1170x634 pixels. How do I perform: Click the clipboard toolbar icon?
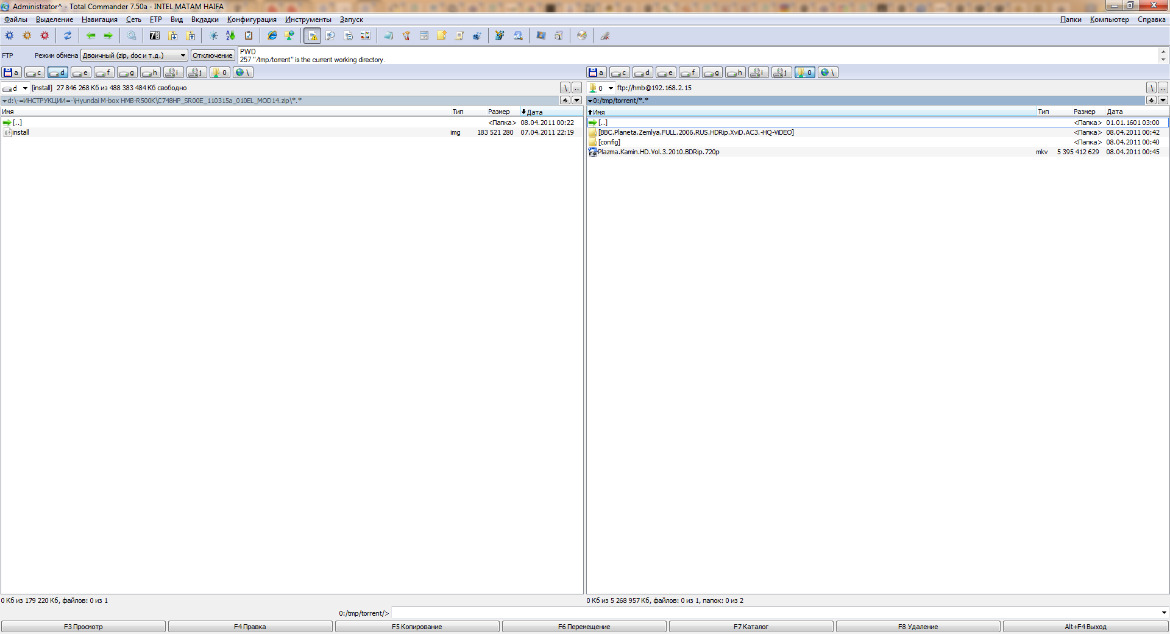pyautogui.click(x=249, y=36)
